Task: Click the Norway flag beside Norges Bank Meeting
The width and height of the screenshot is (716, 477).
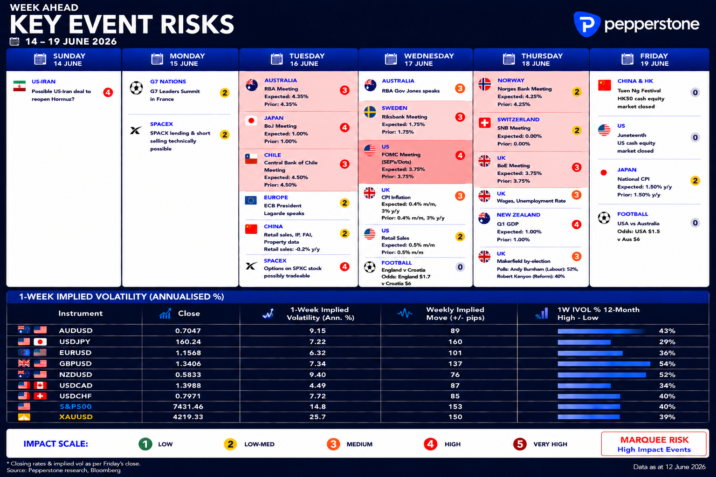Action: [x=485, y=84]
